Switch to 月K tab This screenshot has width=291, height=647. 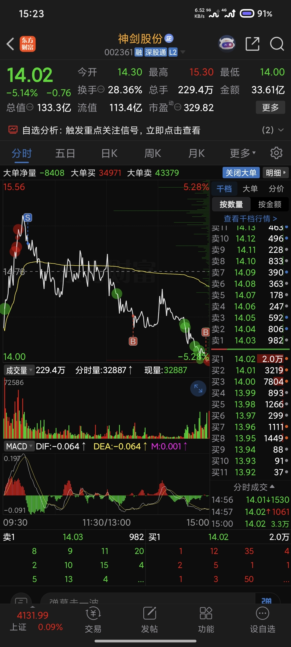196,153
